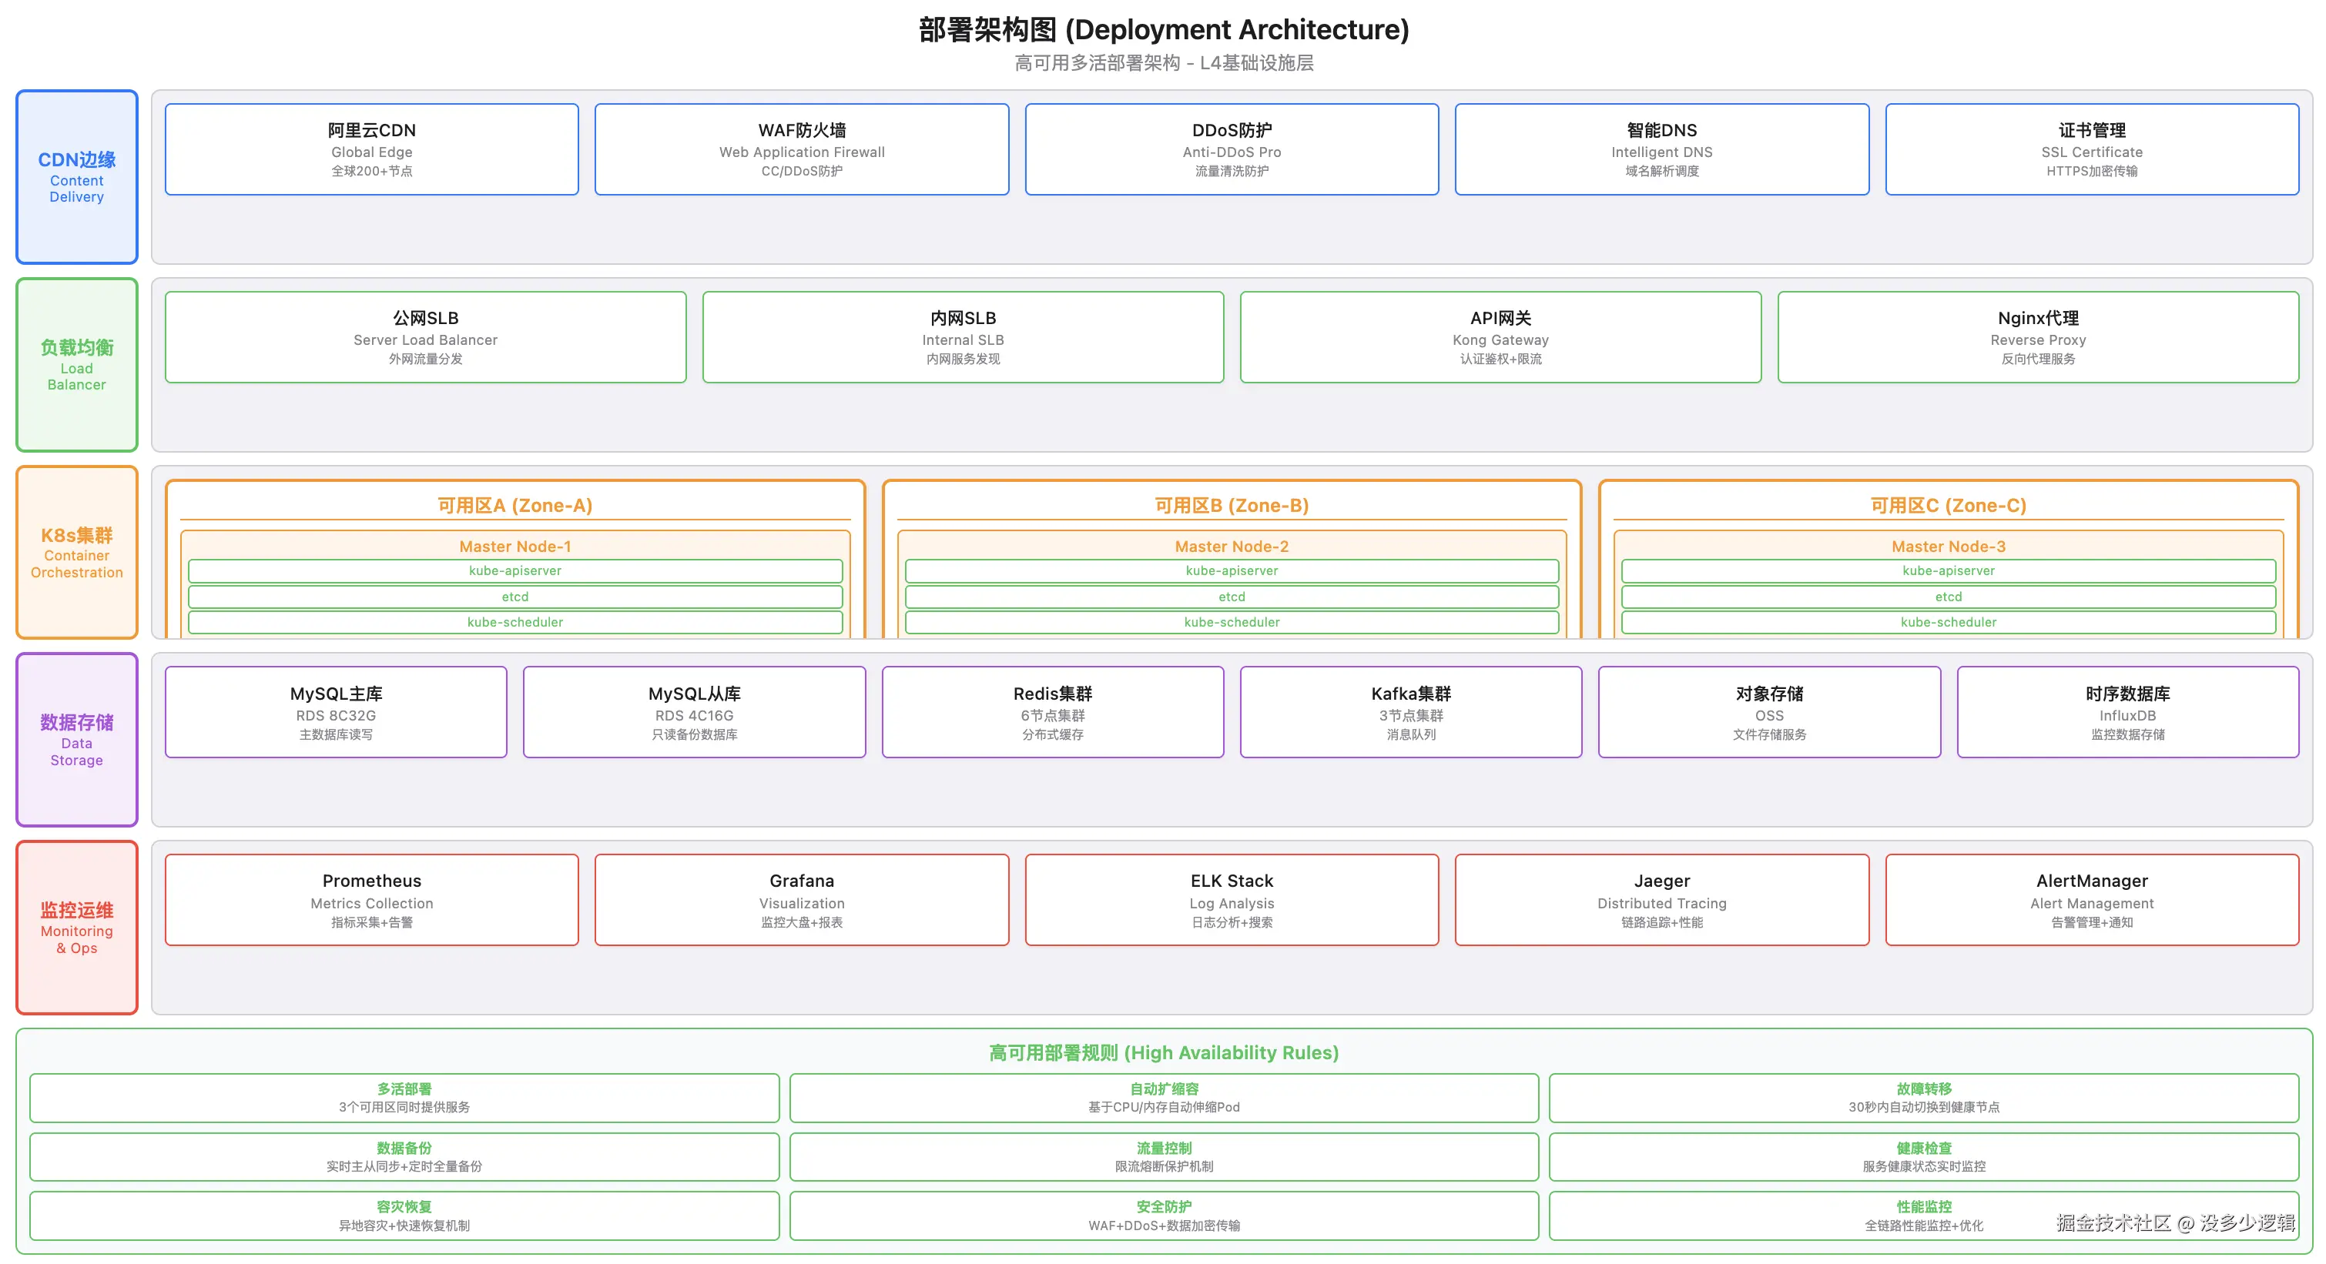Screen dimensions: 2326x1264
Task: Select the CDN边缘 layer label
Action: (77, 176)
